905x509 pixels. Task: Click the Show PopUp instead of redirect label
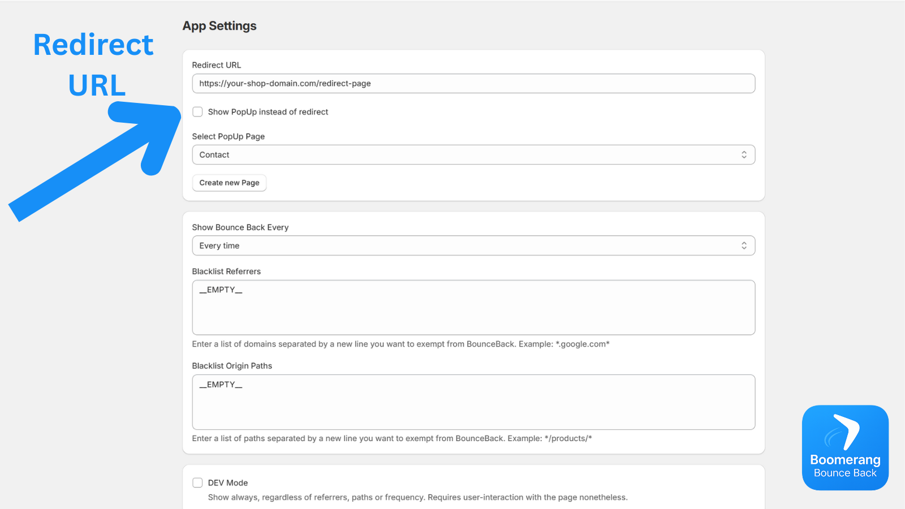click(x=268, y=112)
